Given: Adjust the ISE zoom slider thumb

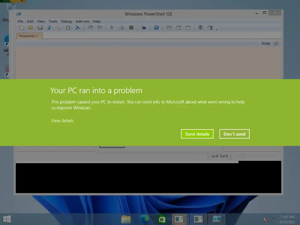Looking at the screenshot, I should [243, 156].
